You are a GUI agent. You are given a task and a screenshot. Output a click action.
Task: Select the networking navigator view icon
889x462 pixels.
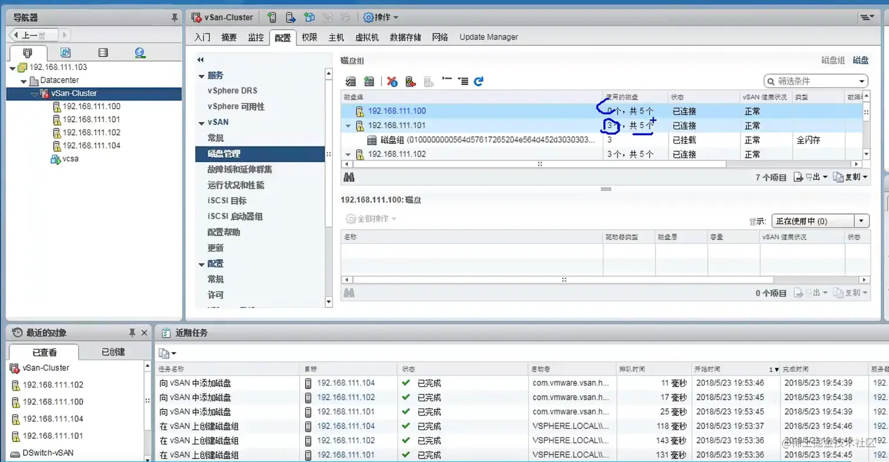(x=140, y=53)
